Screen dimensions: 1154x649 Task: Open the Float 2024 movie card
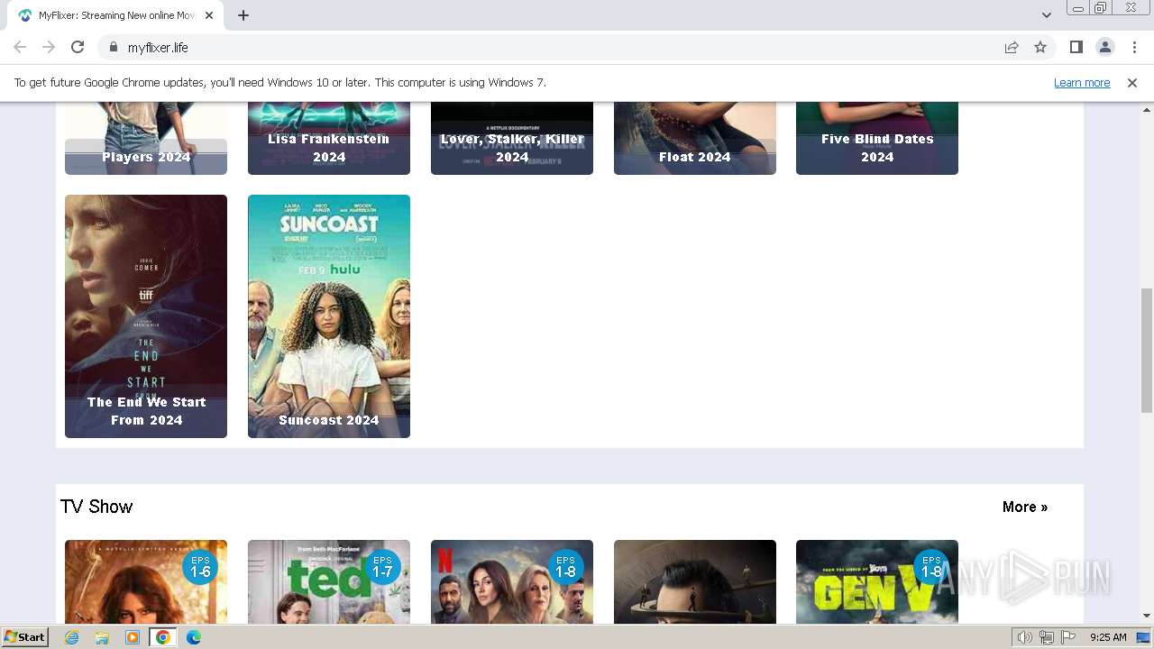(695, 138)
